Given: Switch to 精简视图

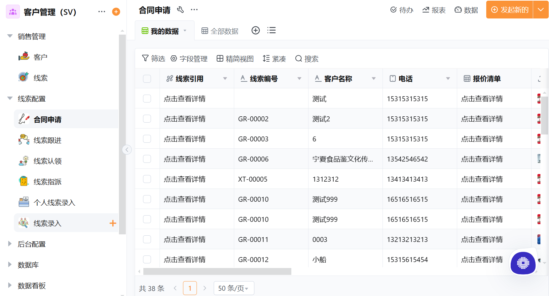Looking at the screenshot, I should point(235,59).
